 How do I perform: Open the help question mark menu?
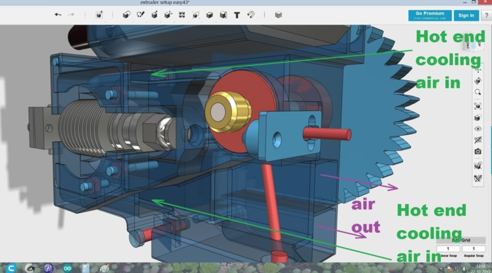(487, 15)
